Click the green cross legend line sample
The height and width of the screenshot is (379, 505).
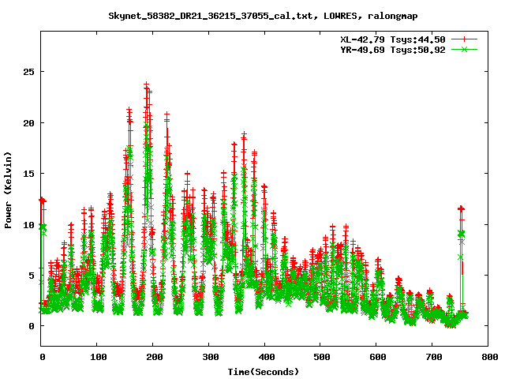point(464,49)
